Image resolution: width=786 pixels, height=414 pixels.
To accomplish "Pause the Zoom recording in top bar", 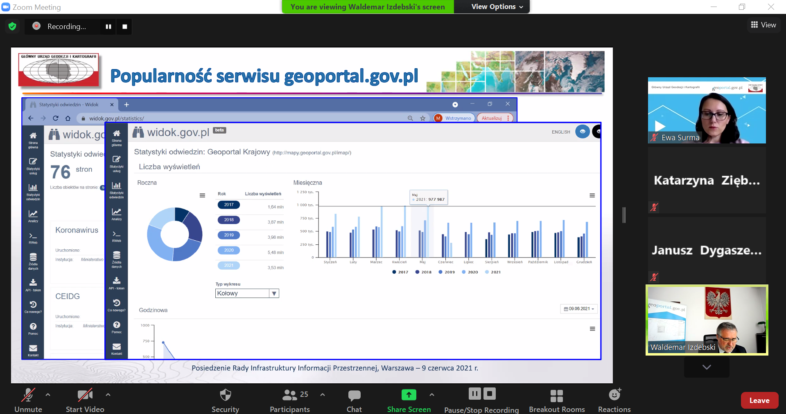I will pos(108,27).
